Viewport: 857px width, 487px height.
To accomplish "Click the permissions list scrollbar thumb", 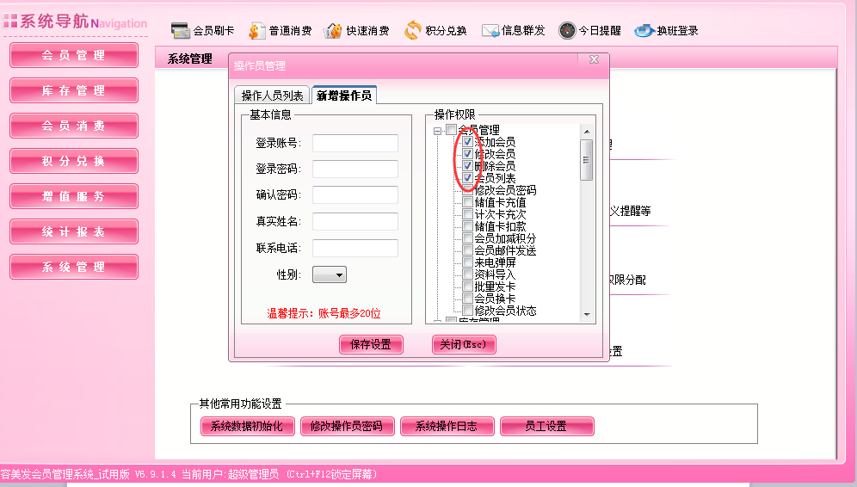I will (x=587, y=160).
